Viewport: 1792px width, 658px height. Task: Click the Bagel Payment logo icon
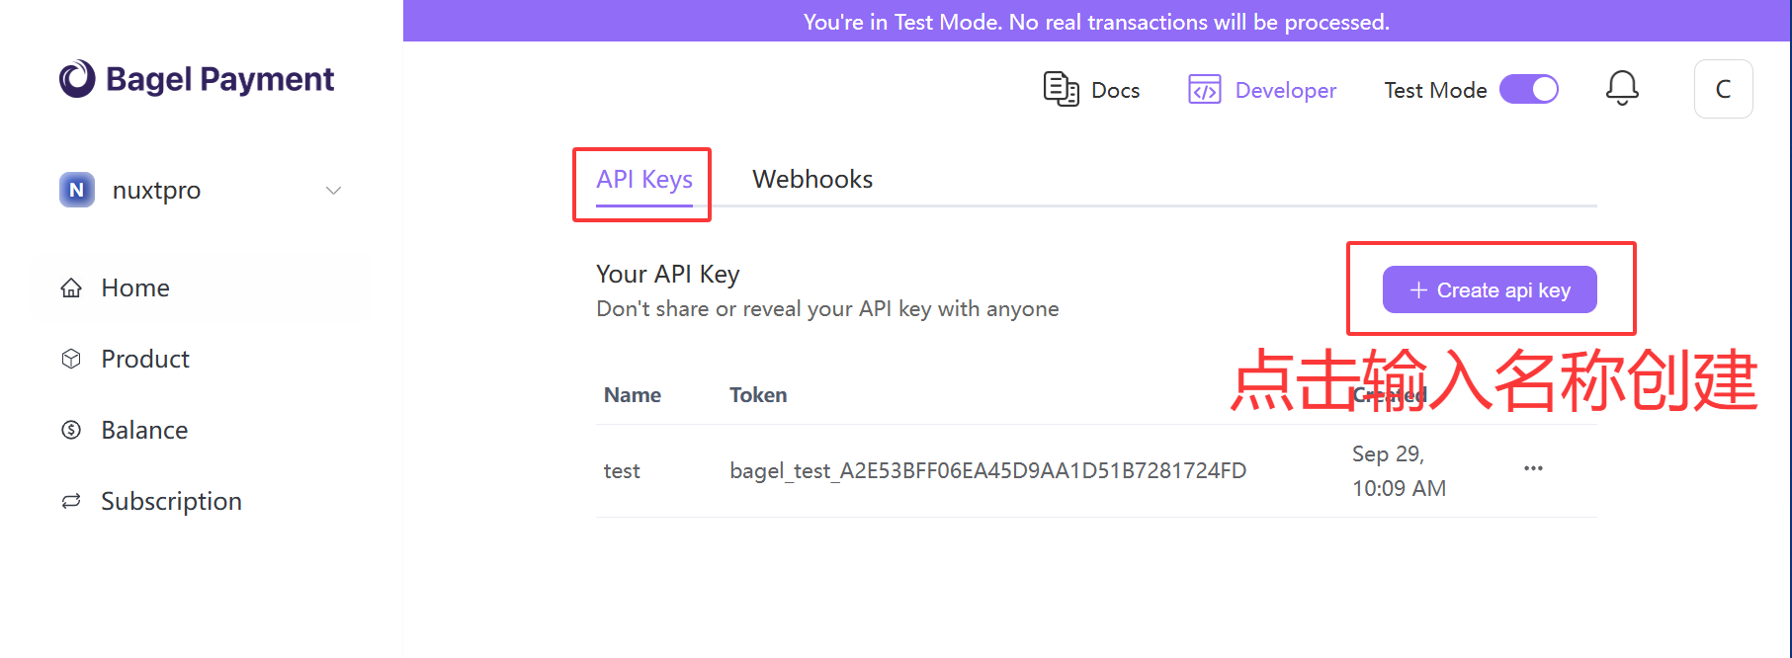click(77, 79)
